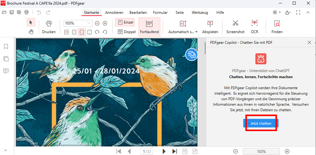
Task: Click the fit page icon
Action: point(74,32)
